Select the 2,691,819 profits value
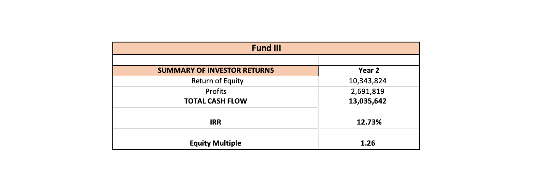Viewport: 542px width, 186px height. click(x=369, y=91)
